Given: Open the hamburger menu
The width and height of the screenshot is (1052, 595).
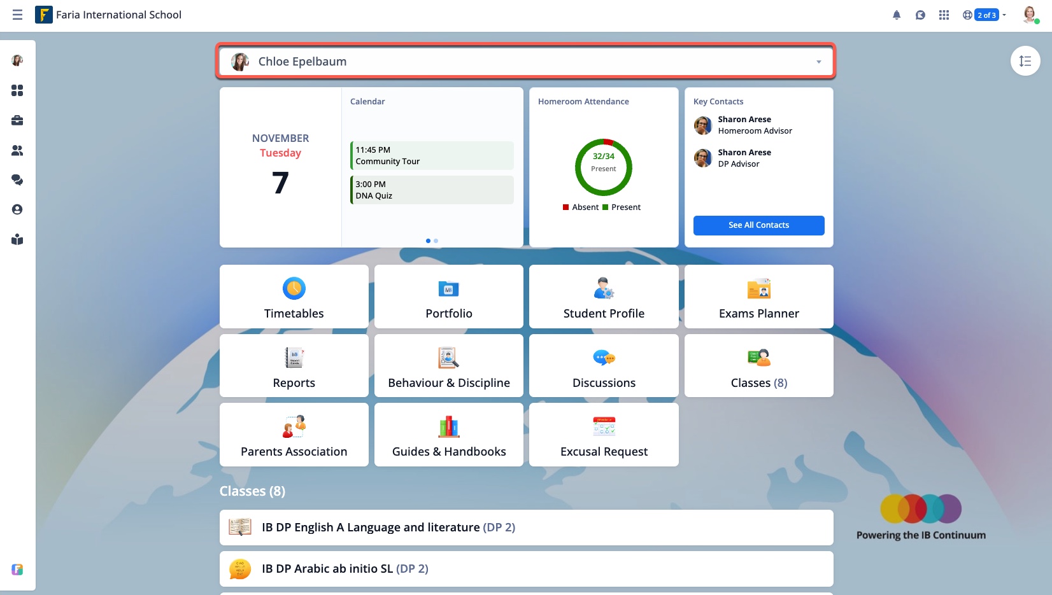Looking at the screenshot, I should 17,15.
